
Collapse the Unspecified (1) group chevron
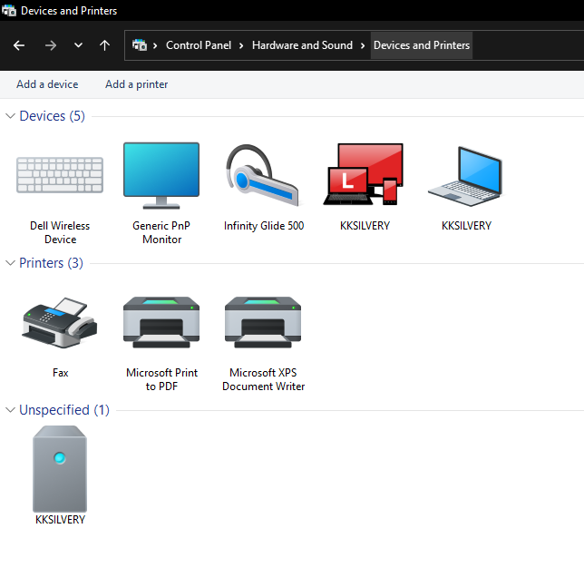[x=10, y=410]
